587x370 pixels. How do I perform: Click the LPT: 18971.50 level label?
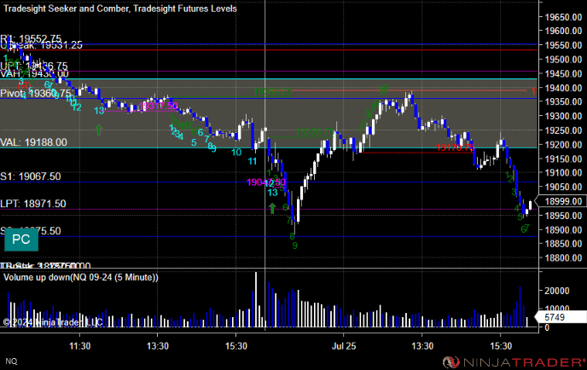[x=33, y=204]
